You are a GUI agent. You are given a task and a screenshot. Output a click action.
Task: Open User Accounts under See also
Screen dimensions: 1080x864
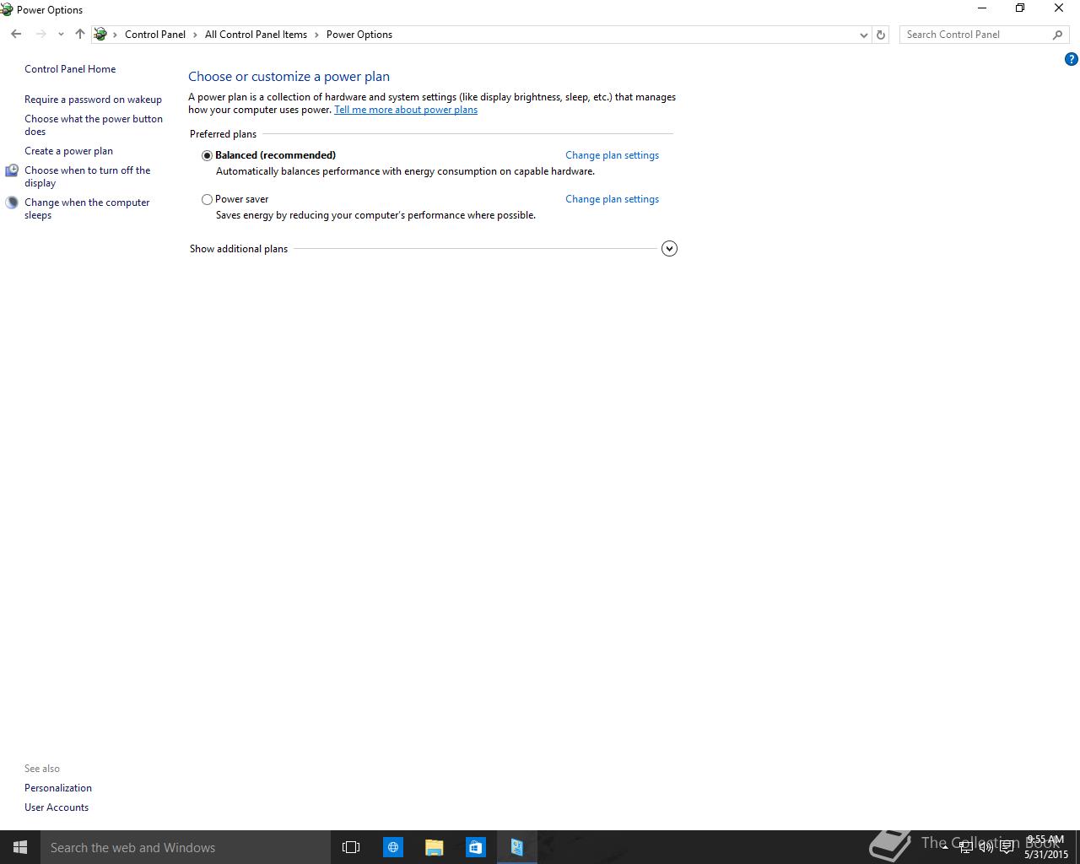[x=57, y=807]
